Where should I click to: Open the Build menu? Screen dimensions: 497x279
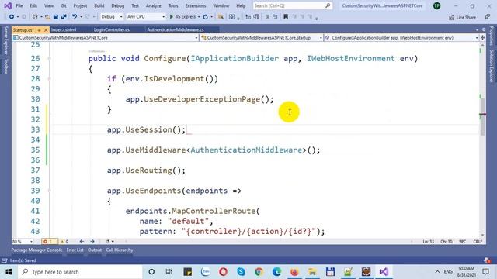pyautogui.click(x=99, y=5)
